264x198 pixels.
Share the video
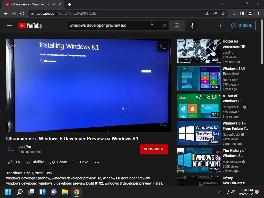coord(59,162)
